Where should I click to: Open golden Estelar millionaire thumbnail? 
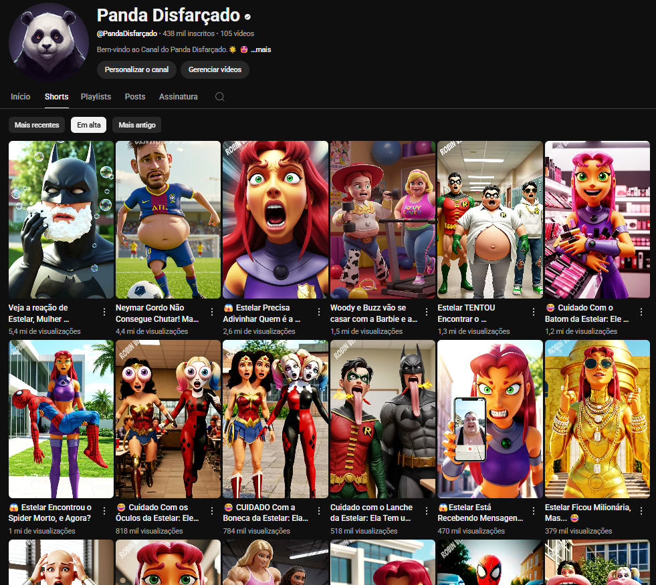(x=597, y=419)
